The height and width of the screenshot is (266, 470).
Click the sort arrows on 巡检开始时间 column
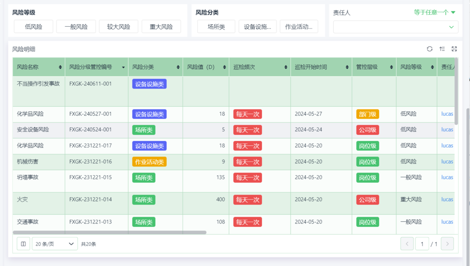pos(347,67)
